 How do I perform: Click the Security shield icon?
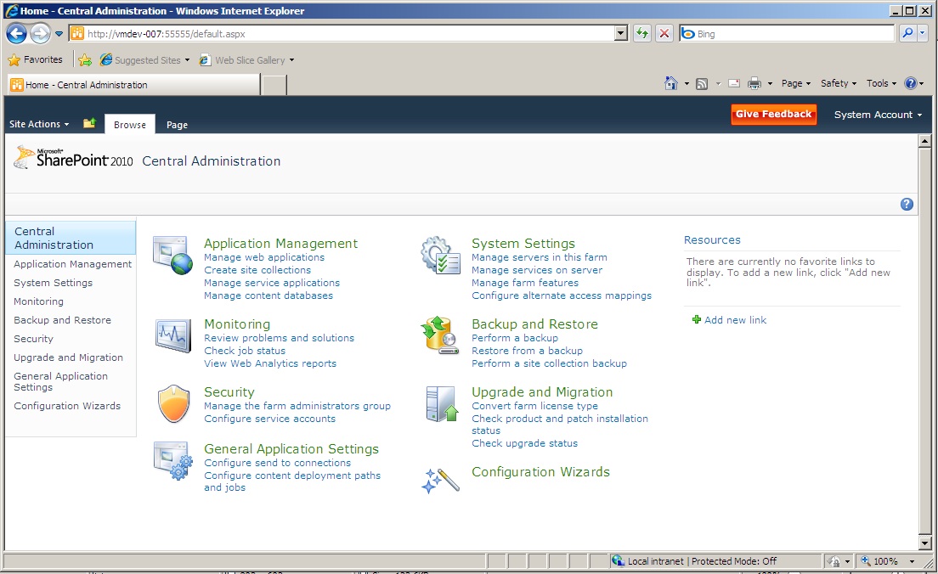click(173, 403)
